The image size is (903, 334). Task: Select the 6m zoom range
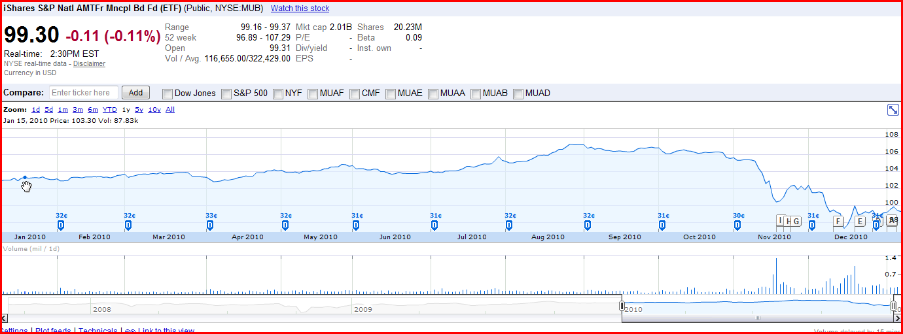93,110
